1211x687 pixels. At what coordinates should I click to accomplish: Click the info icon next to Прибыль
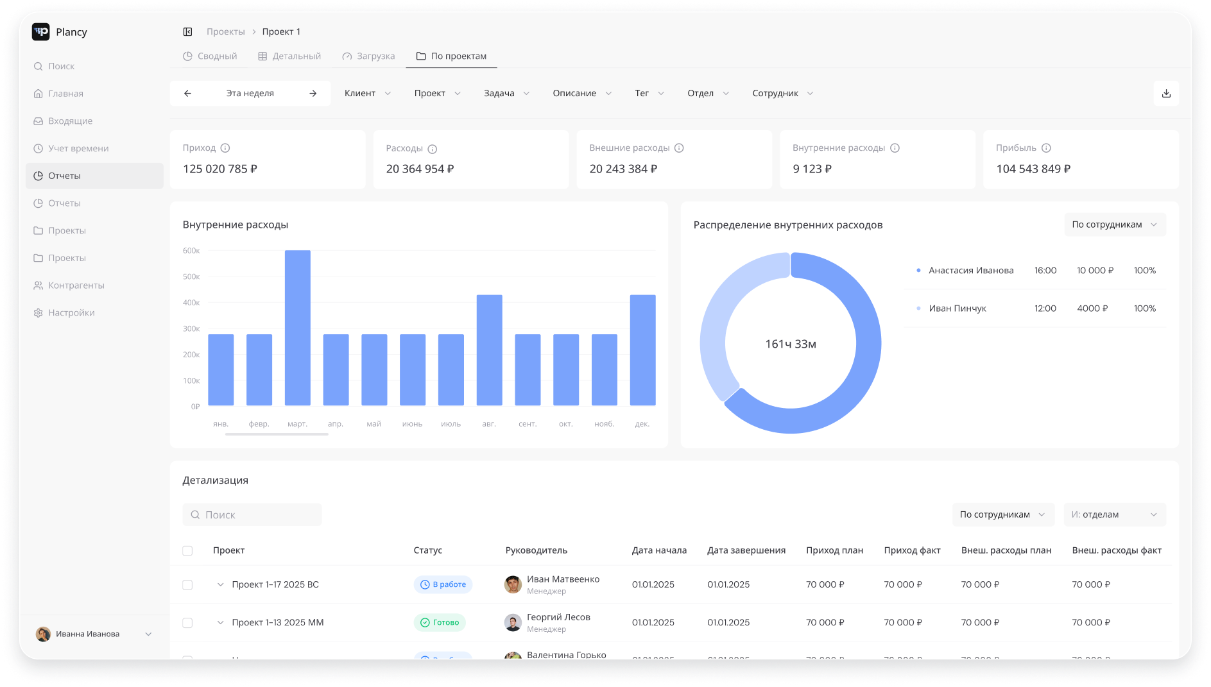[1046, 148]
